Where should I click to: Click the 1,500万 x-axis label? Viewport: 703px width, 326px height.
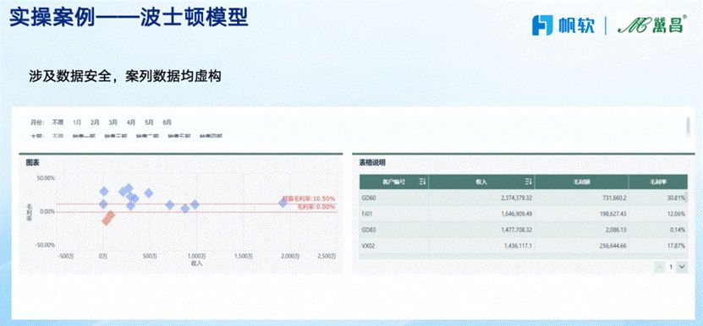coord(244,256)
